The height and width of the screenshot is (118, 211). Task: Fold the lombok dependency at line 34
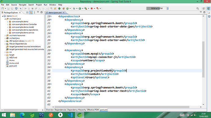pyautogui.click(x=51, y=67)
